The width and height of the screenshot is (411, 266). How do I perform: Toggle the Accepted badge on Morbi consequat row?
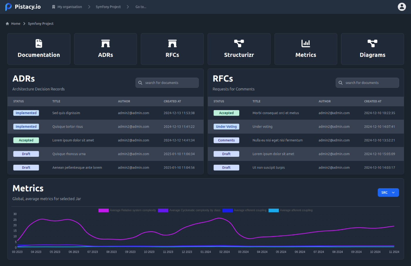pyautogui.click(x=226, y=113)
